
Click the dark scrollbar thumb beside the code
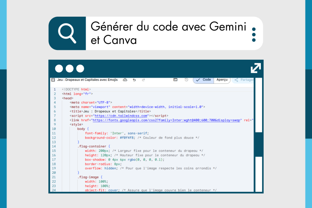259,145
